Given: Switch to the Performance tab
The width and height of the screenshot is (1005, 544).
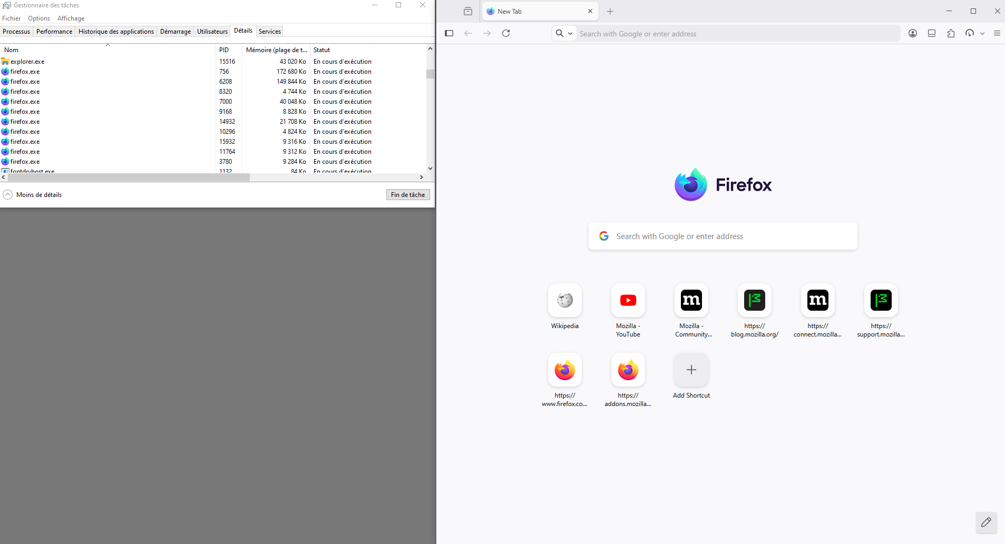Looking at the screenshot, I should tap(54, 32).
